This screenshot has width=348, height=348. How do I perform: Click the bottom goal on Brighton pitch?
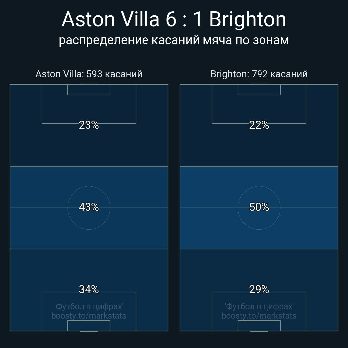pos(259,331)
